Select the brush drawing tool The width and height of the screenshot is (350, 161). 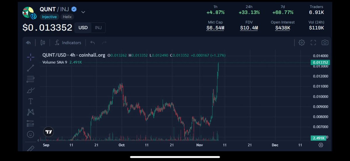point(31,90)
